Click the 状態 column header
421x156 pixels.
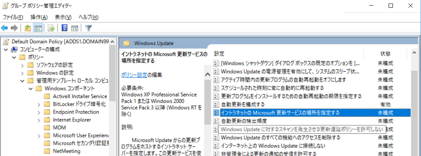pos(385,54)
